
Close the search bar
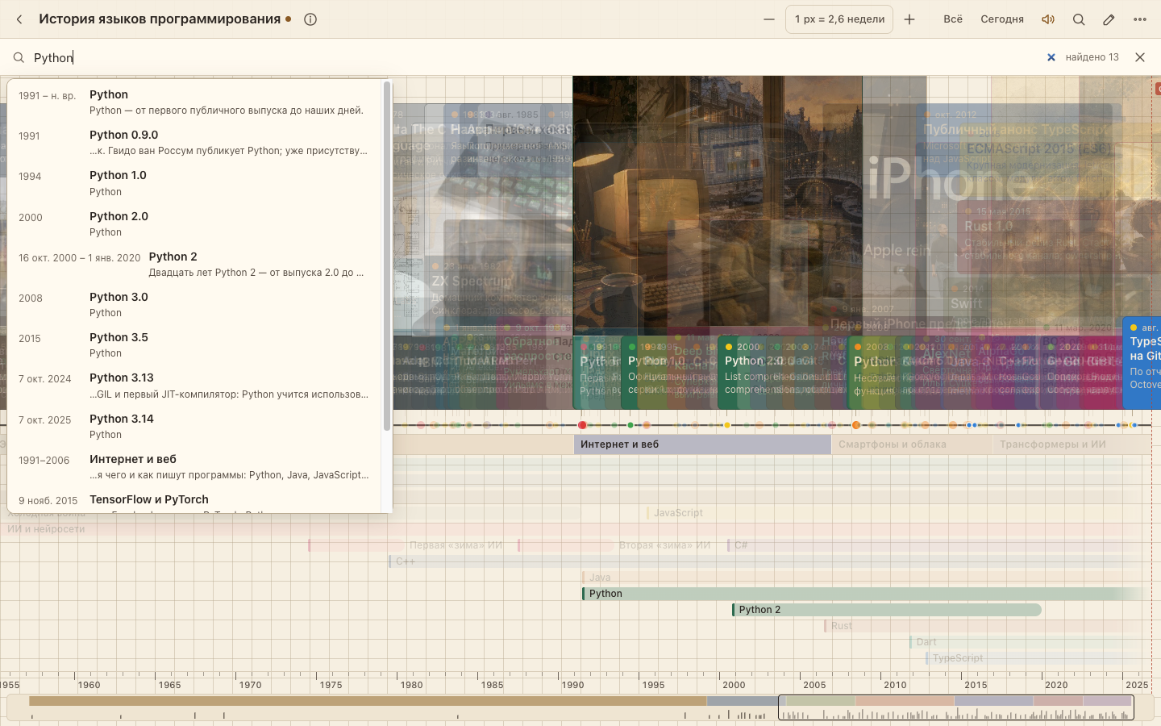coord(1140,57)
